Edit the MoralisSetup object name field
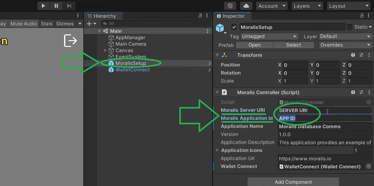Screen dimensions: 374x186 point(292,27)
